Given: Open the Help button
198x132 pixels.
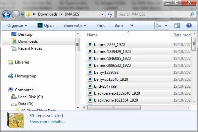Looking at the screenshot, I should click(189, 25).
